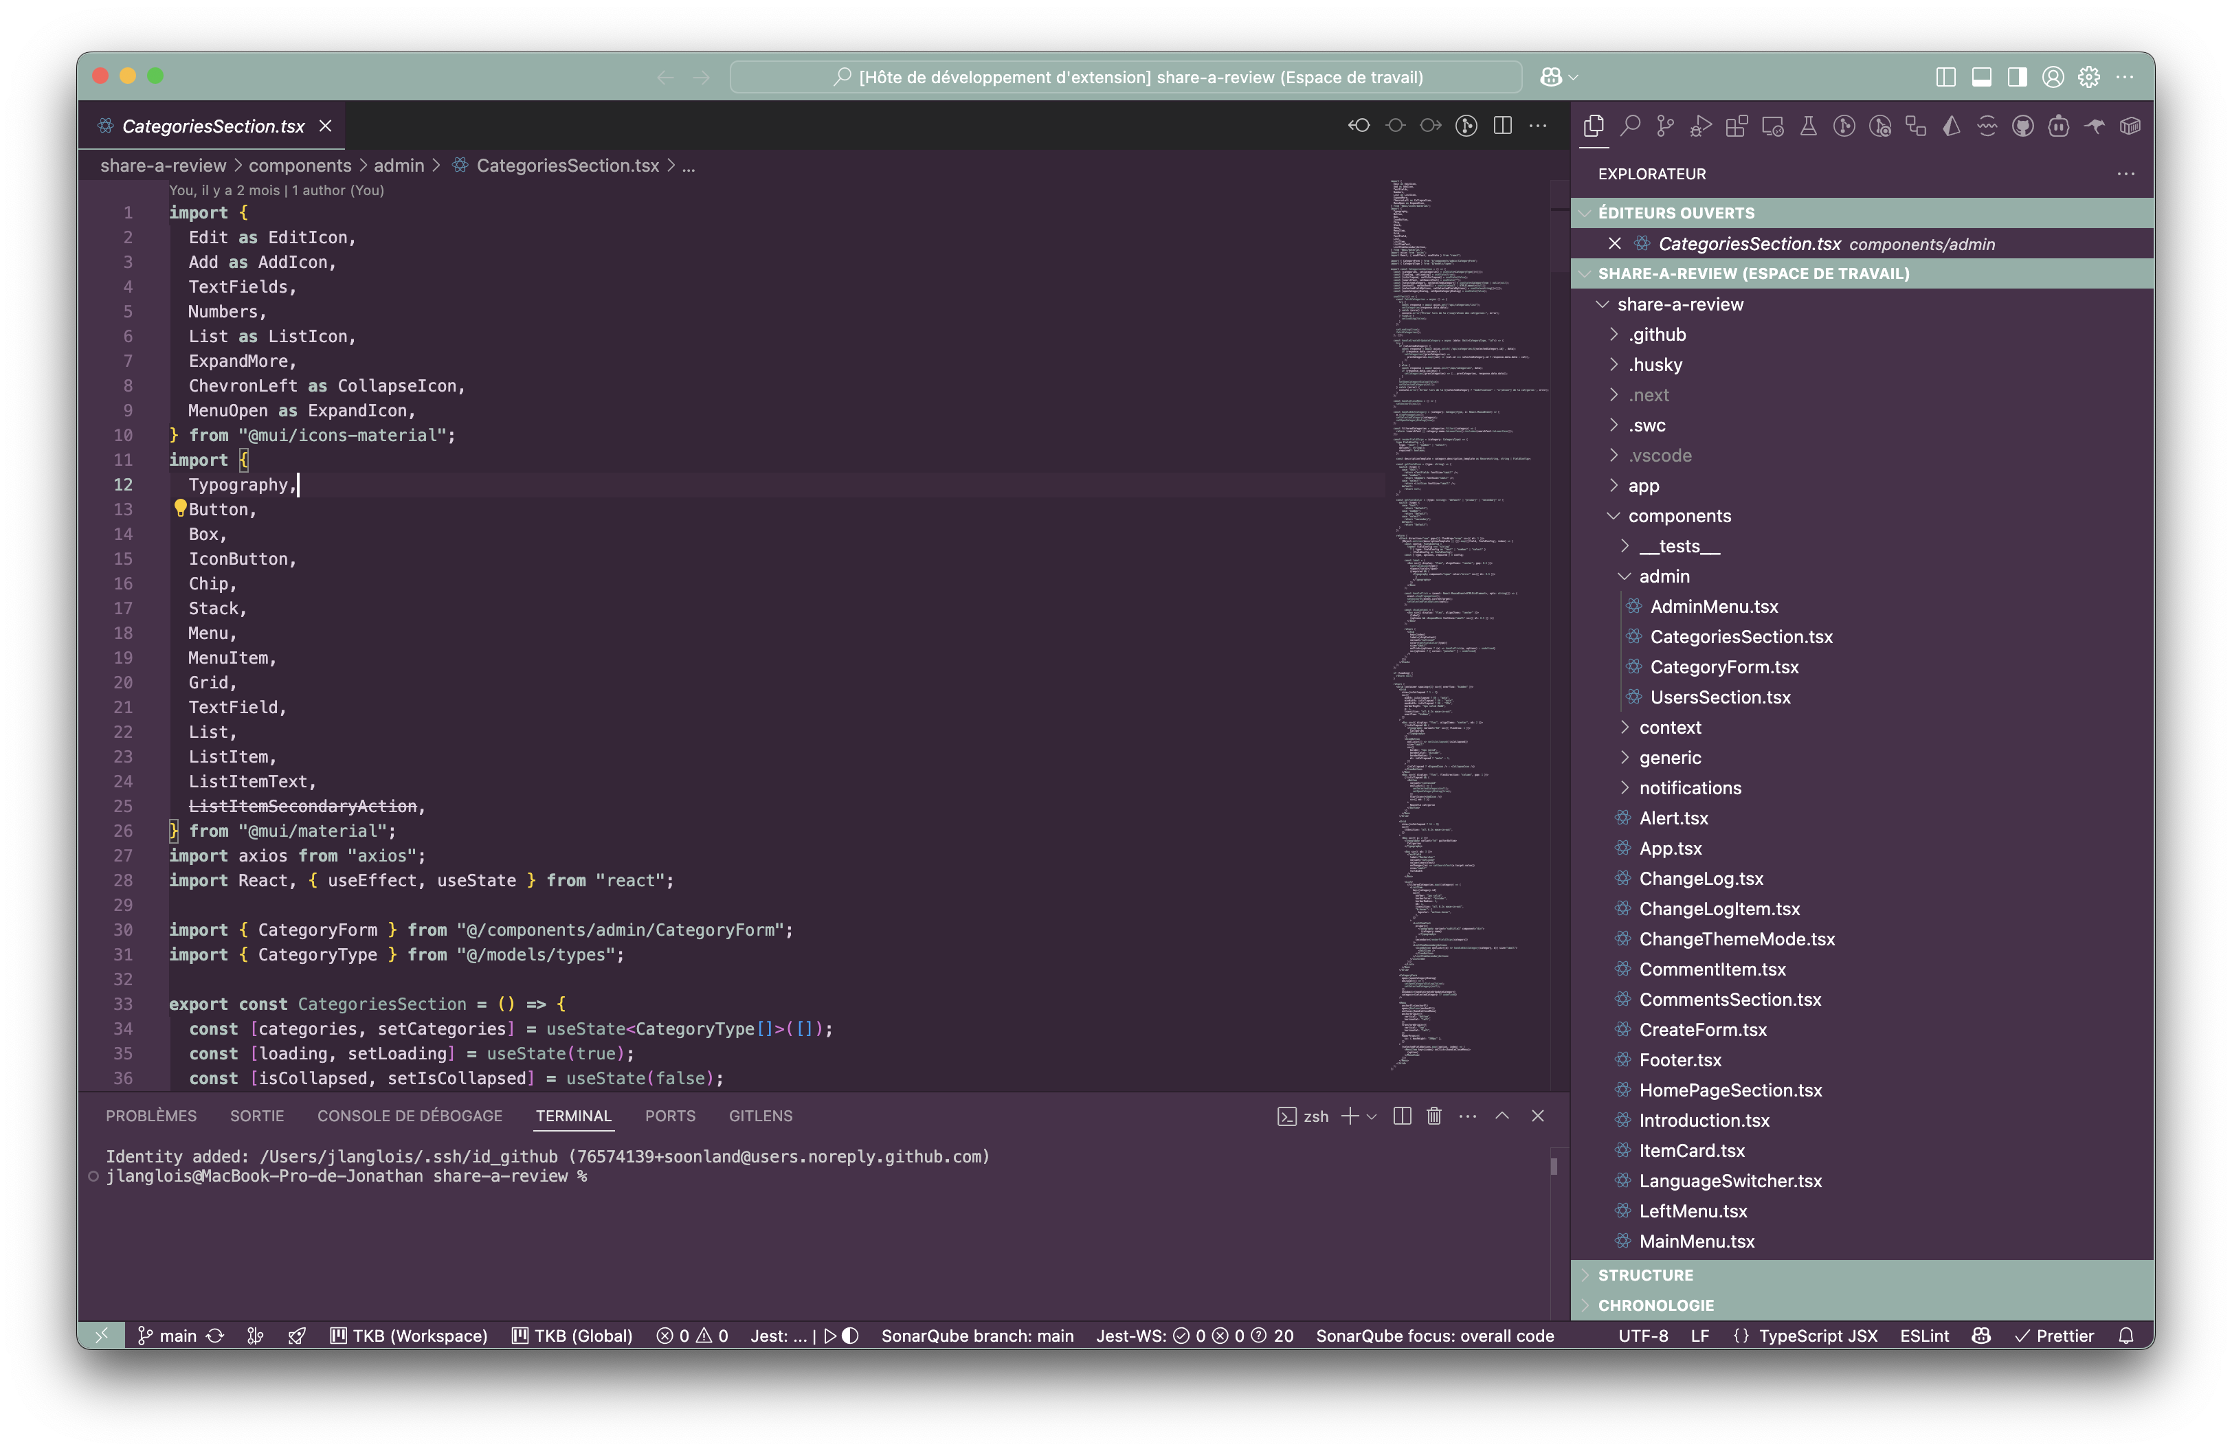The height and width of the screenshot is (1451, 2232).
Task: Open the GitHub view icon
Action: [2023, 126]
